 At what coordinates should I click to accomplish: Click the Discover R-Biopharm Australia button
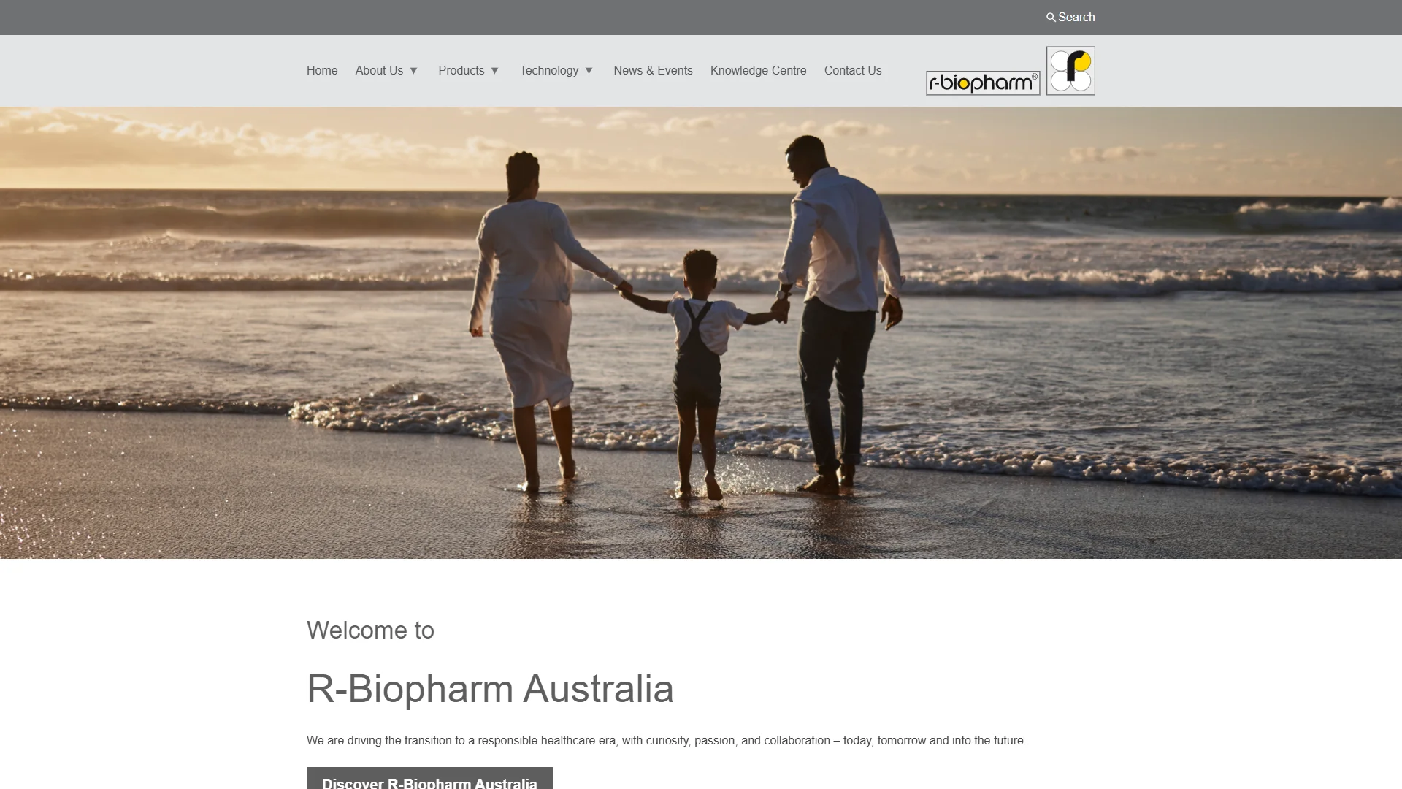click(429, 779)
